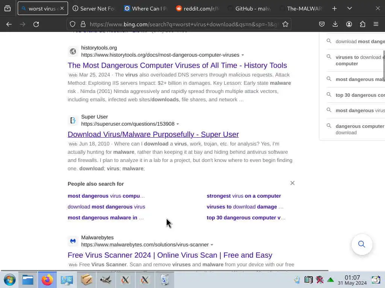Image resolution: width=385 pixels, height=288 pixels.
Task: Click the Firefox taskbar icon
Action: tap(47, 280)
